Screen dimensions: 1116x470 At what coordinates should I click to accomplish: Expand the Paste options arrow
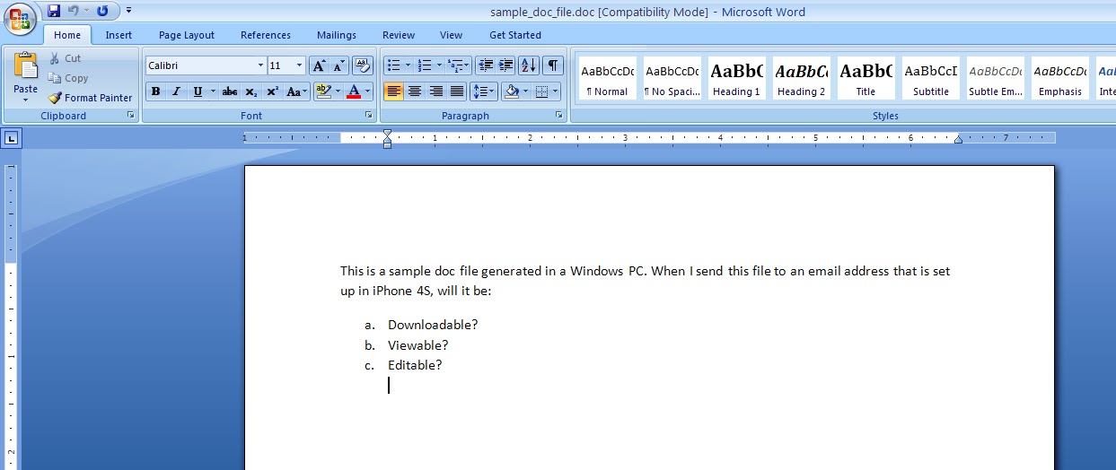[x=26, y=99]
